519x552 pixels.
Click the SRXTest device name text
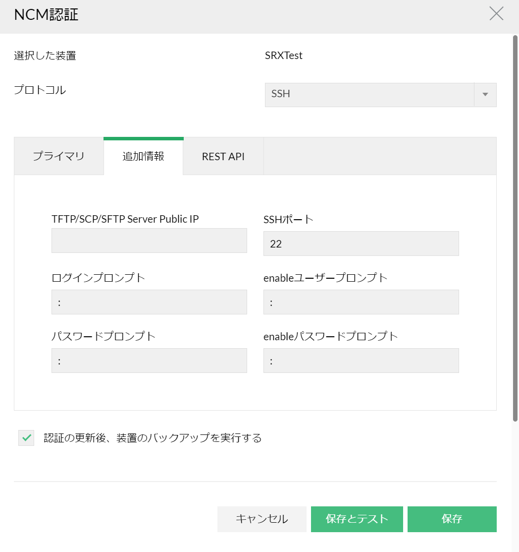(284, 56)
